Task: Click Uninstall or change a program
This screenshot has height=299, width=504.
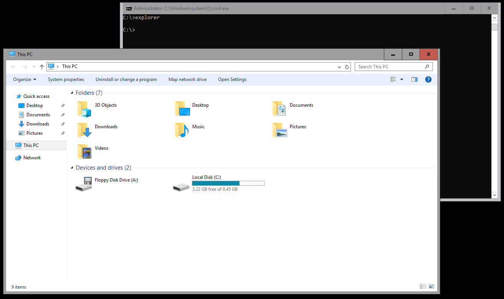Action: pos(126,79)
